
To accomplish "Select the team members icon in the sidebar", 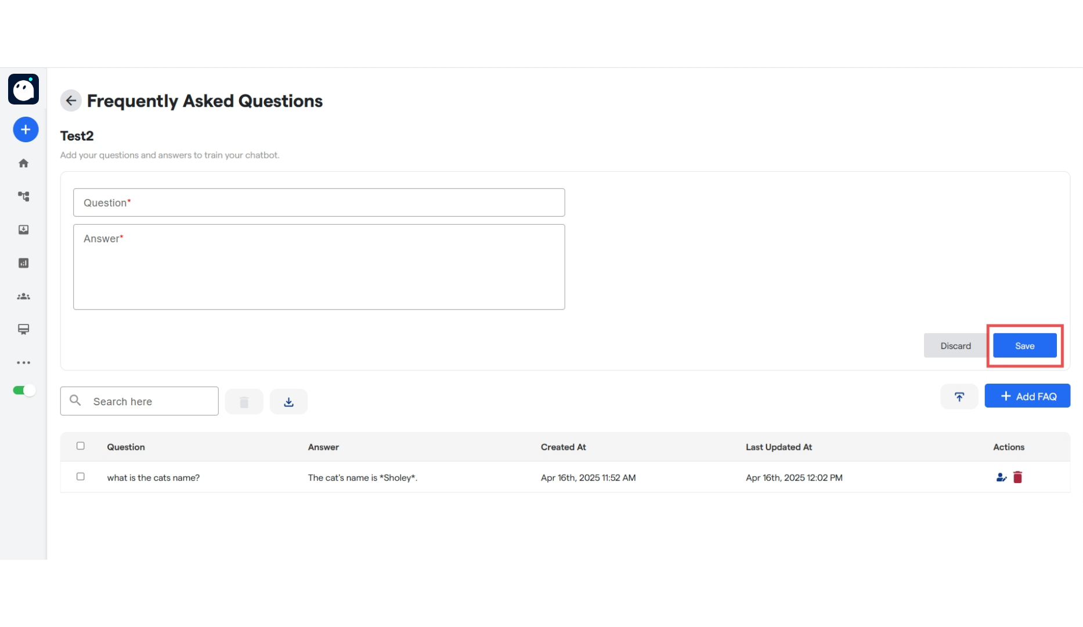I will [x=23, y=296].
